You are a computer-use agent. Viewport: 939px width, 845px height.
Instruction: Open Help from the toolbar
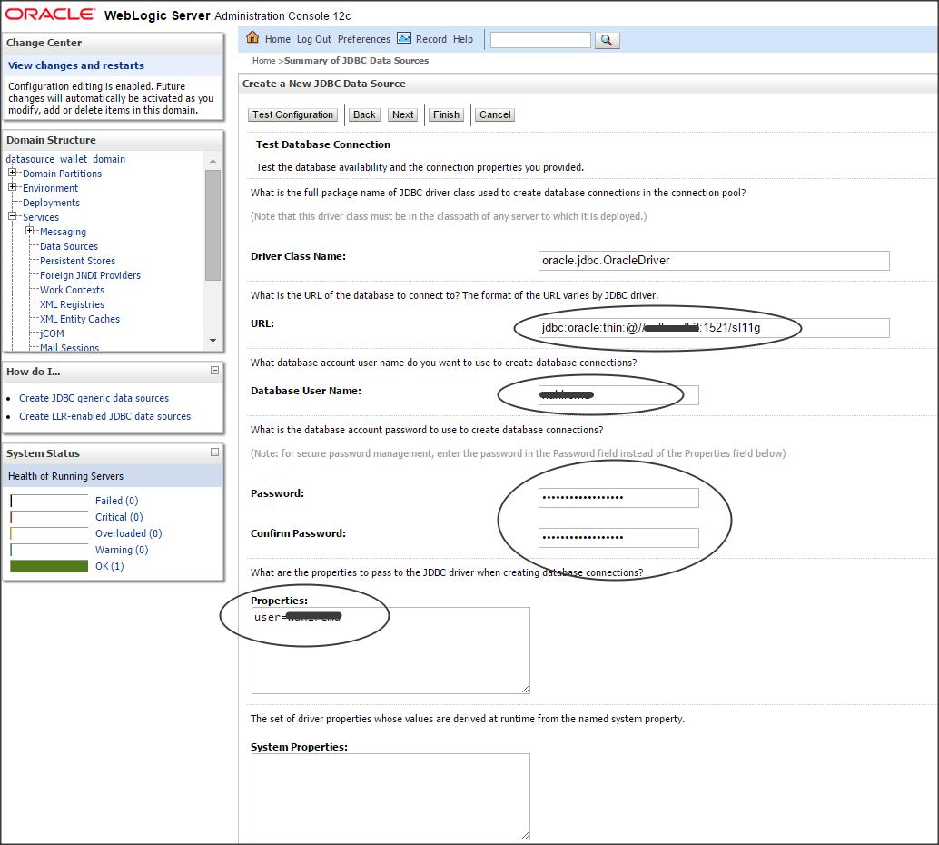tap(463, 39)
